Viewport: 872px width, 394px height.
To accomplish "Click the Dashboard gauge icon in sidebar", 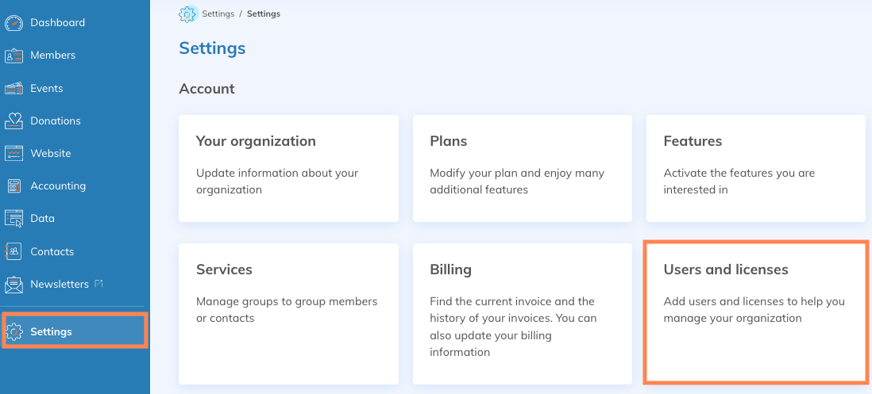I will (14, 23).
